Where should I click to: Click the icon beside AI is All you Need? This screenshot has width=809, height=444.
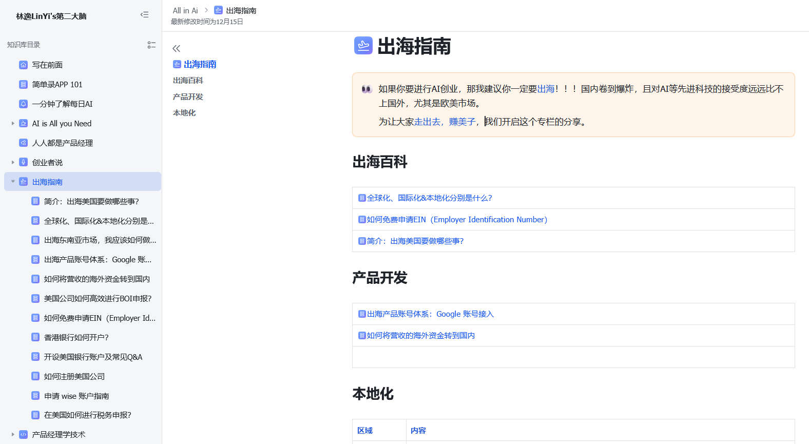(23, 123)
